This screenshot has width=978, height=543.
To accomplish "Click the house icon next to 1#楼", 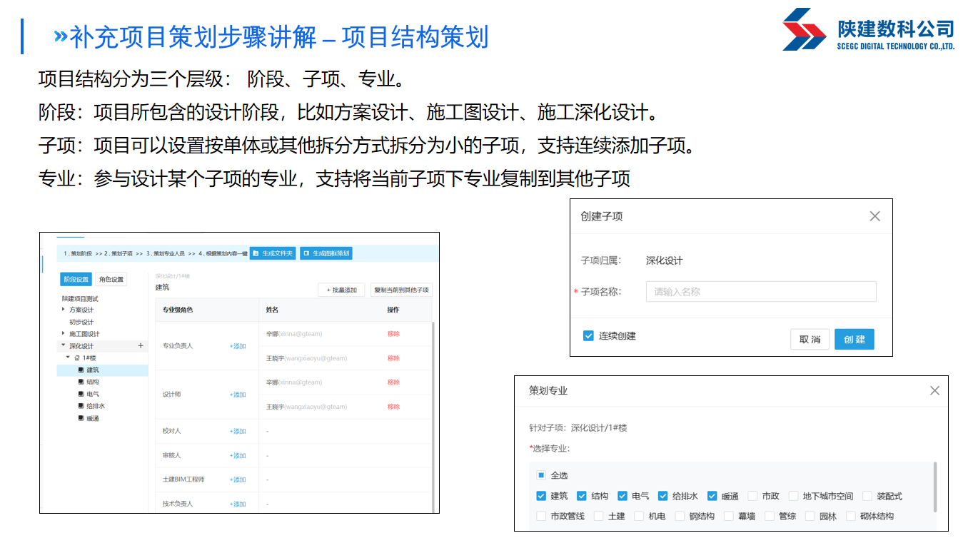I will point(77,358).
